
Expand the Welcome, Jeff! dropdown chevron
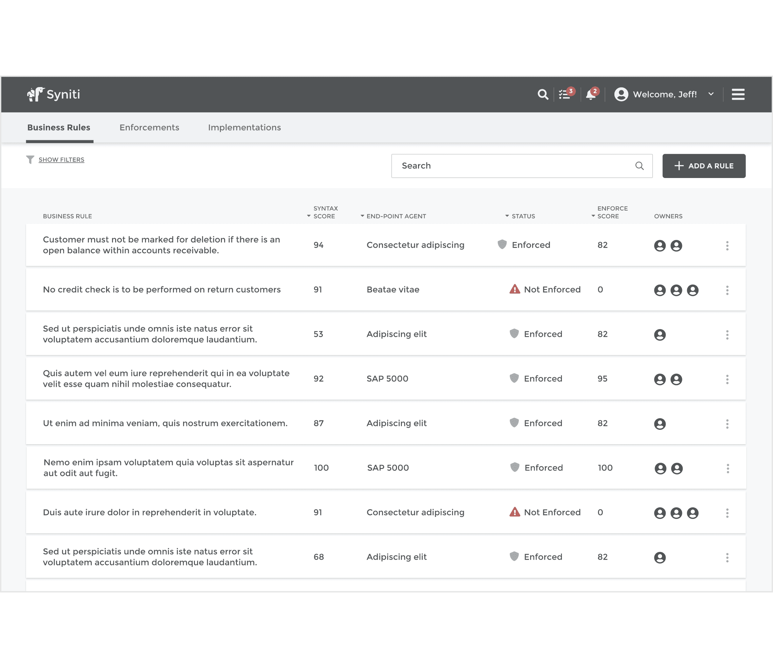[x=711, y=94]
